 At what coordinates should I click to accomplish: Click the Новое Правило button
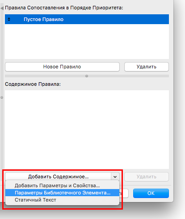point(62,67)
